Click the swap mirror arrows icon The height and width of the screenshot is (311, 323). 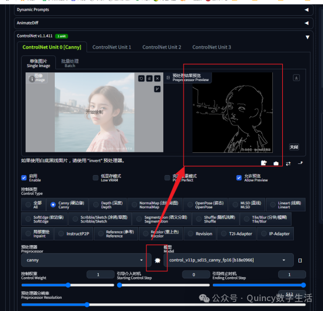(288, 163)
